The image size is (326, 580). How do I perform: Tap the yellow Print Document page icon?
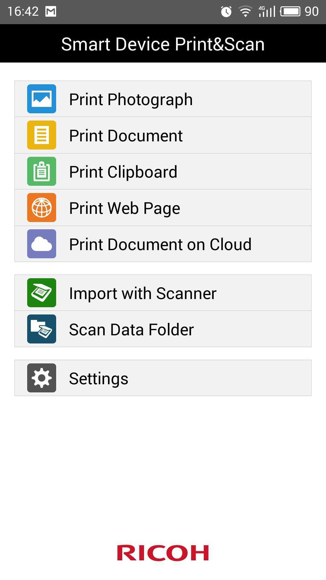tap(42, 135)
